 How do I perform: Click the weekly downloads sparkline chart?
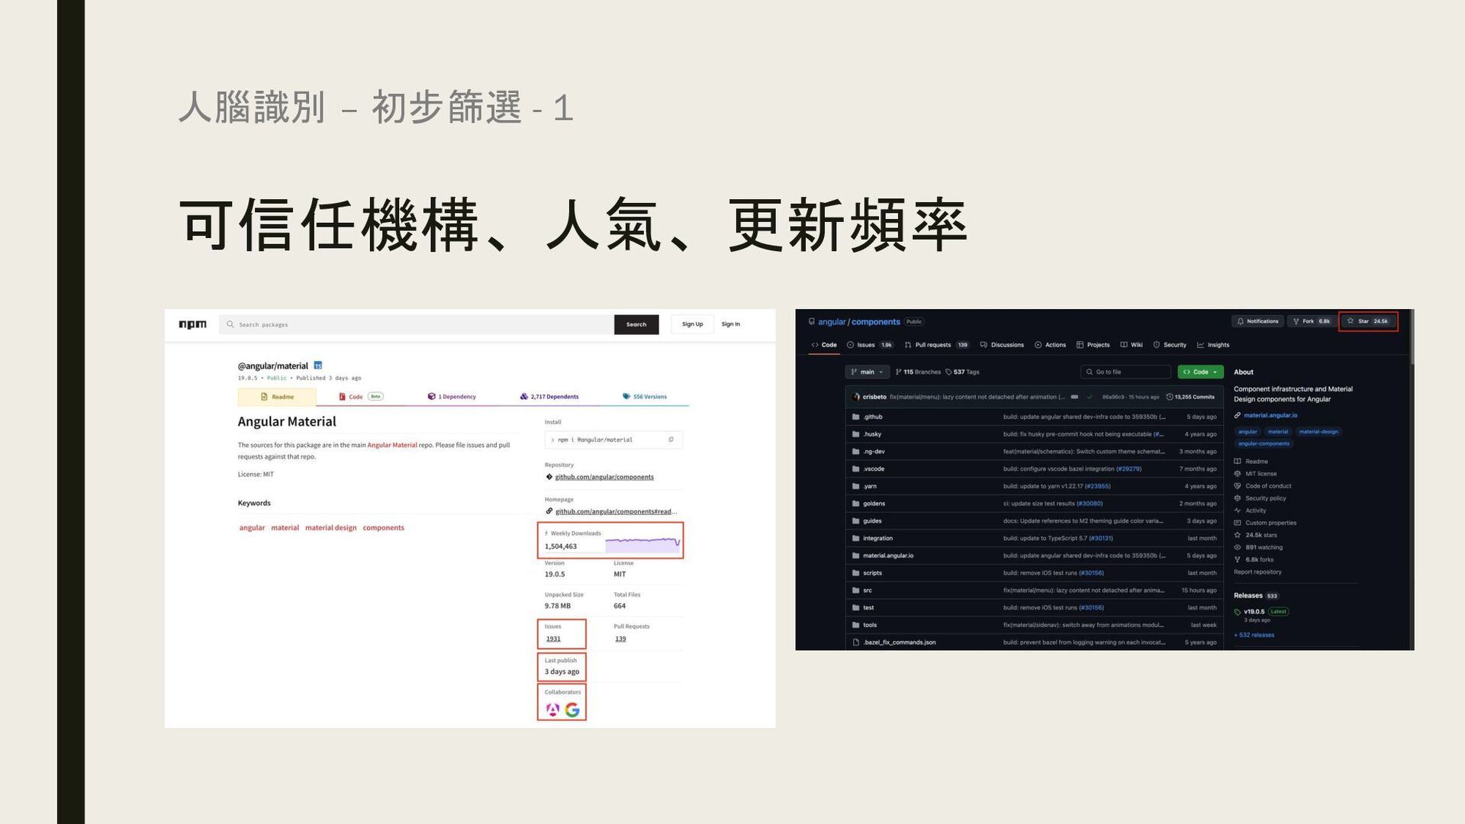pyautogui.click(x=642, y=545)
